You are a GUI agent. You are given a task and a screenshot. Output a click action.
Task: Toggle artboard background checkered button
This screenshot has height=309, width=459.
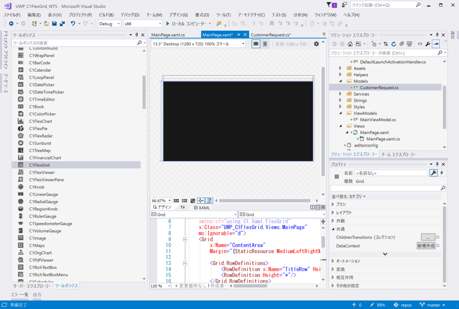[193, 201]
